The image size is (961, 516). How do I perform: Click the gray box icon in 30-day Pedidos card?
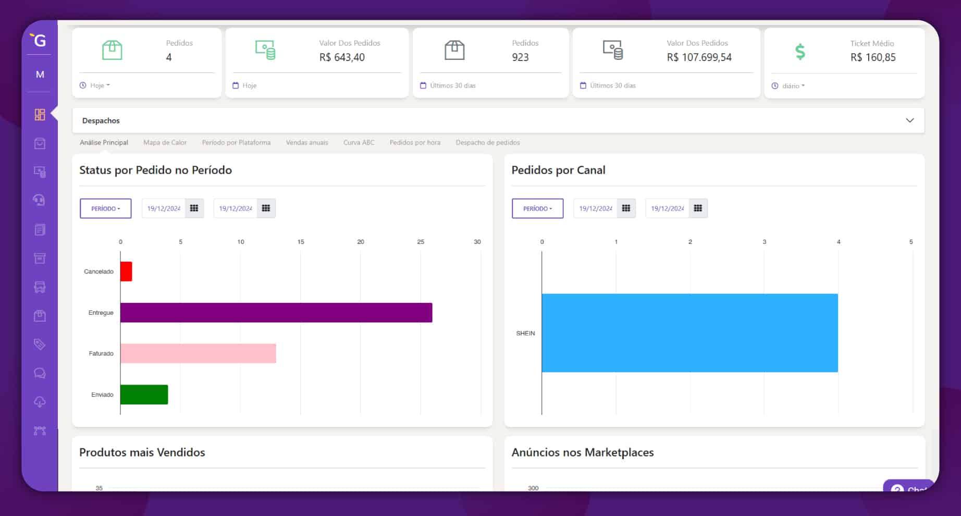454,50
